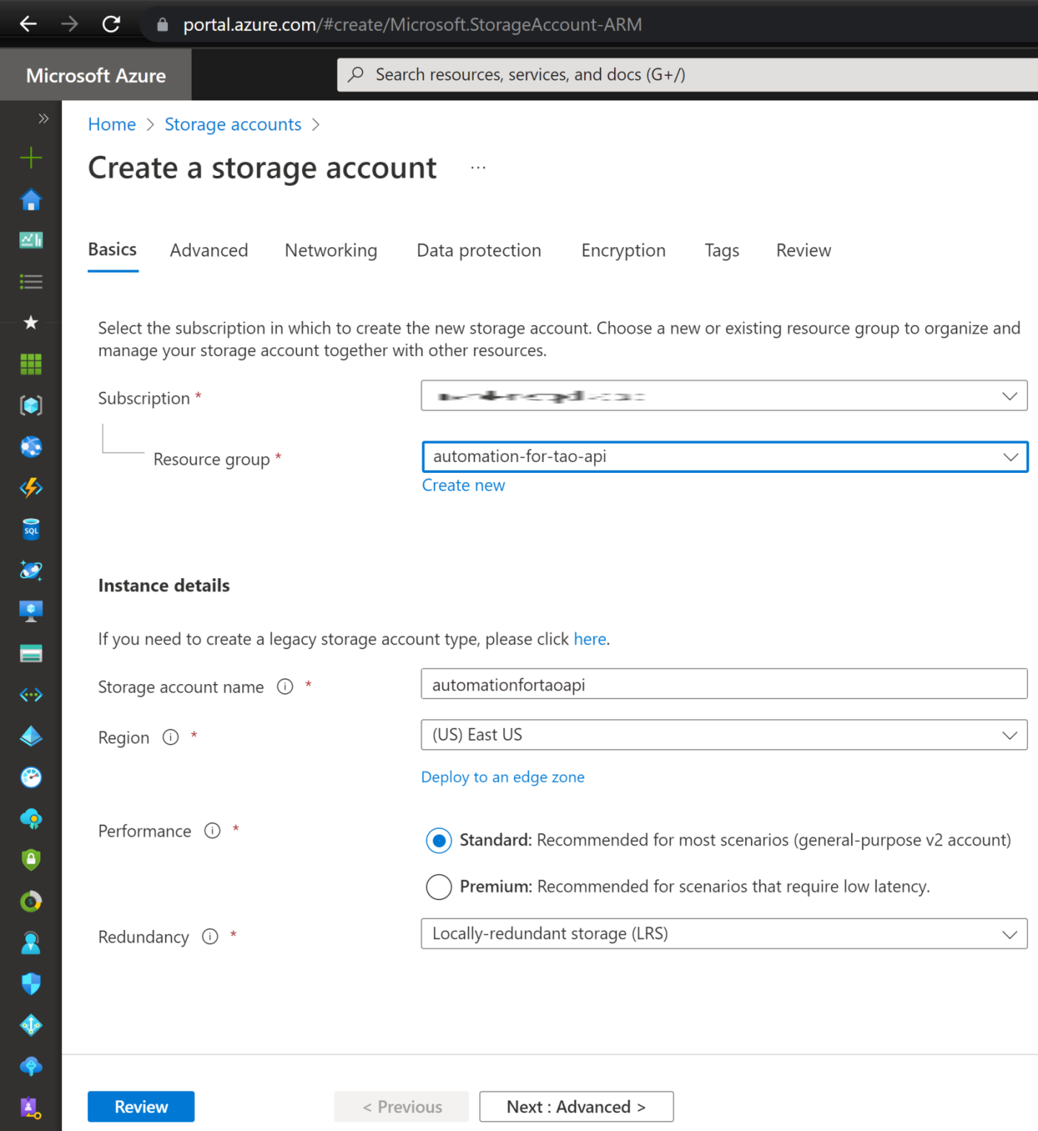The image size is (1038, 1131).
Task: Expand the sidebar with the double chevron
Action: (43, 119)
